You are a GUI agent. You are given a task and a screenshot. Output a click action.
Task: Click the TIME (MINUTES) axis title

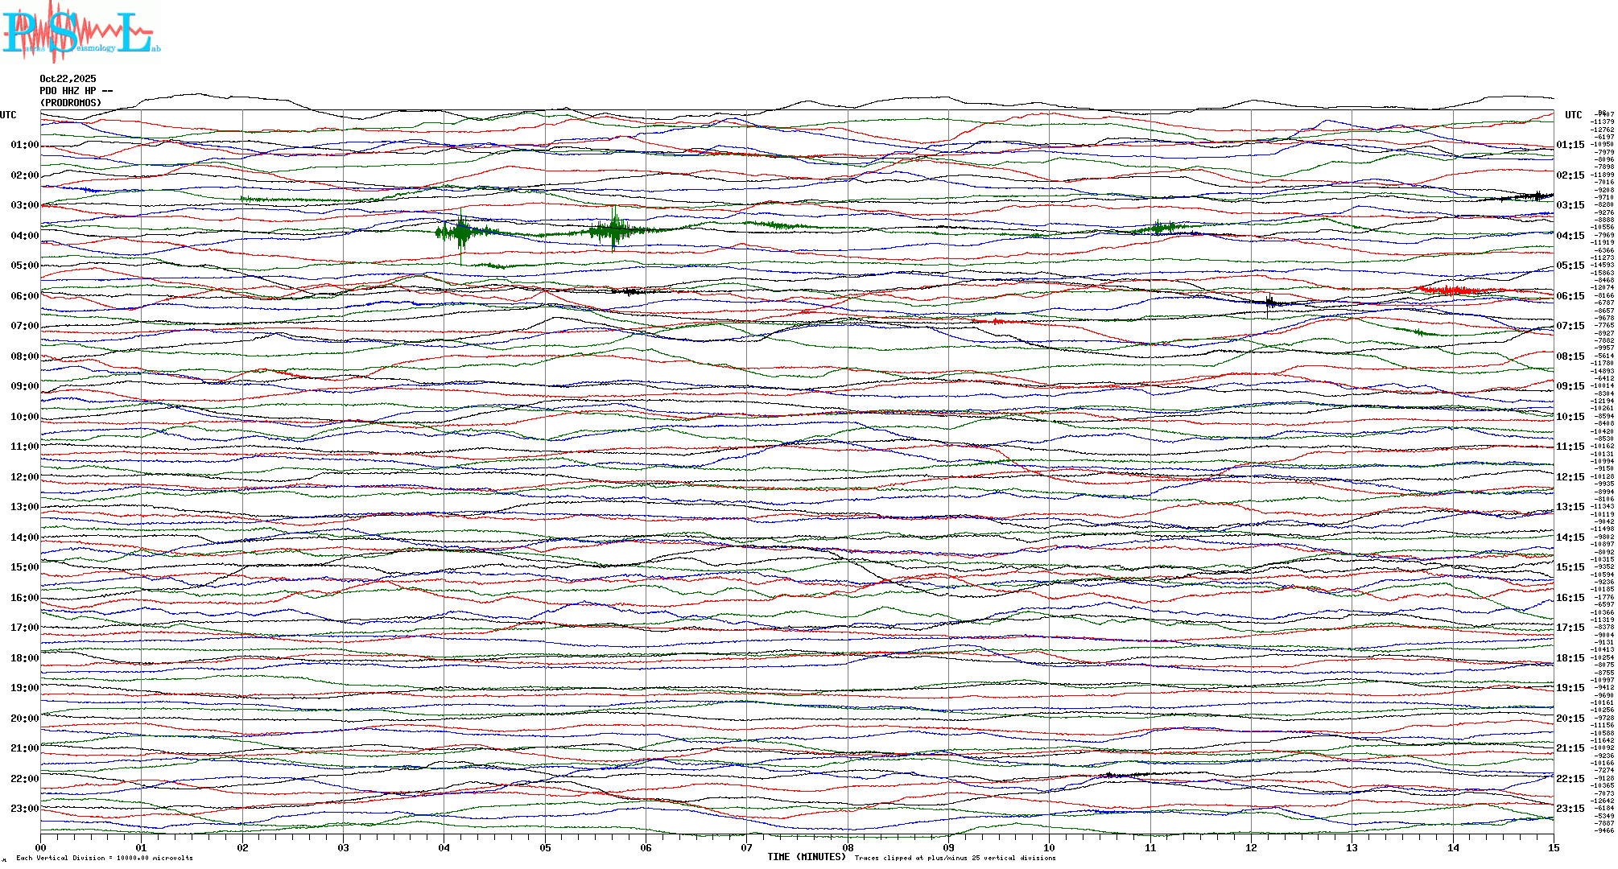point(807,857)
